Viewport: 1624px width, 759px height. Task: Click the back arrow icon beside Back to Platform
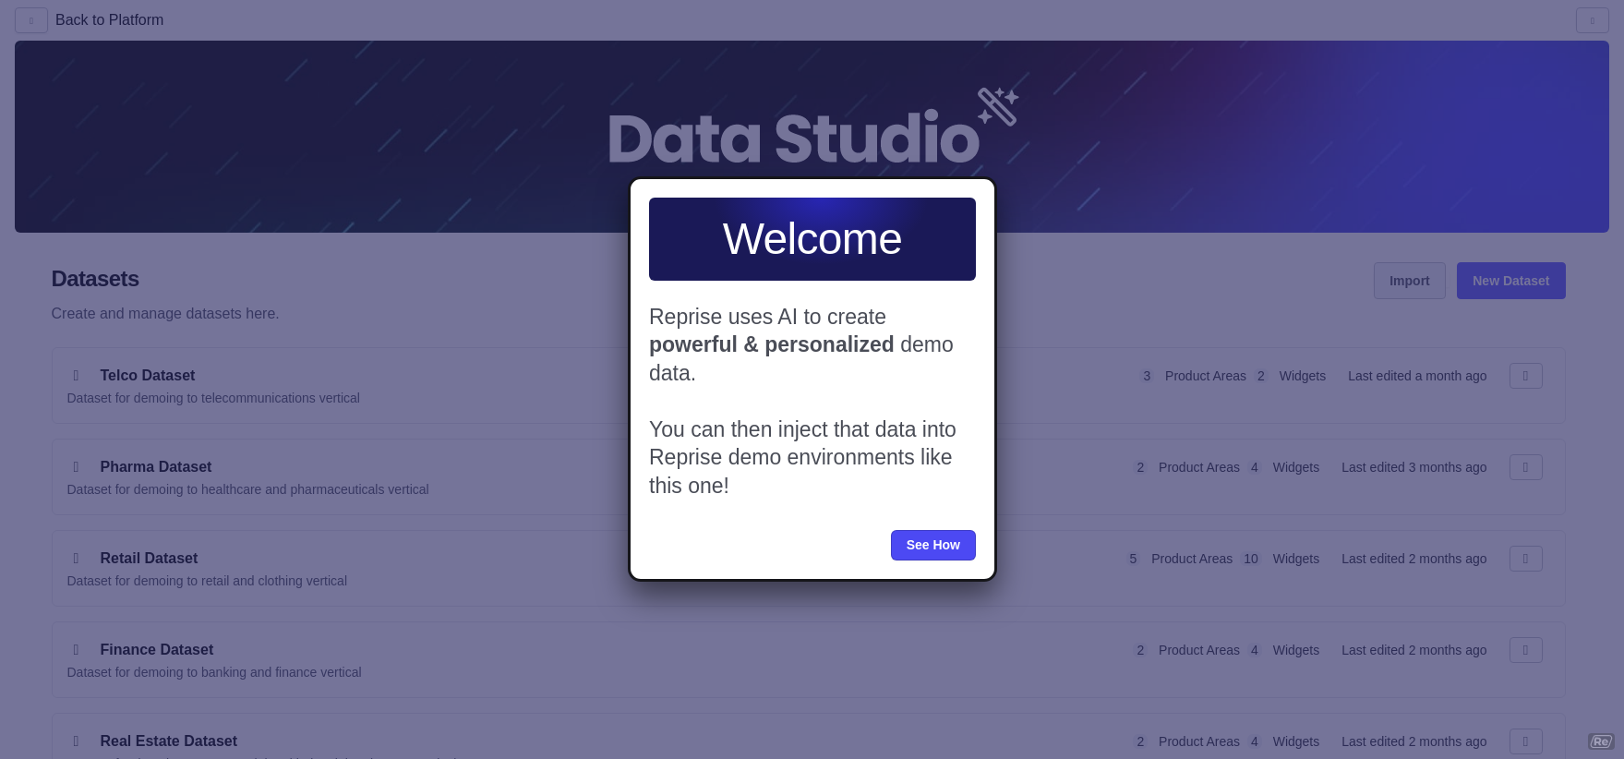click(x=31, y=20)
